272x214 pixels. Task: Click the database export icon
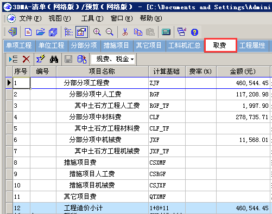pyautogui.click(x=82, y=59)
